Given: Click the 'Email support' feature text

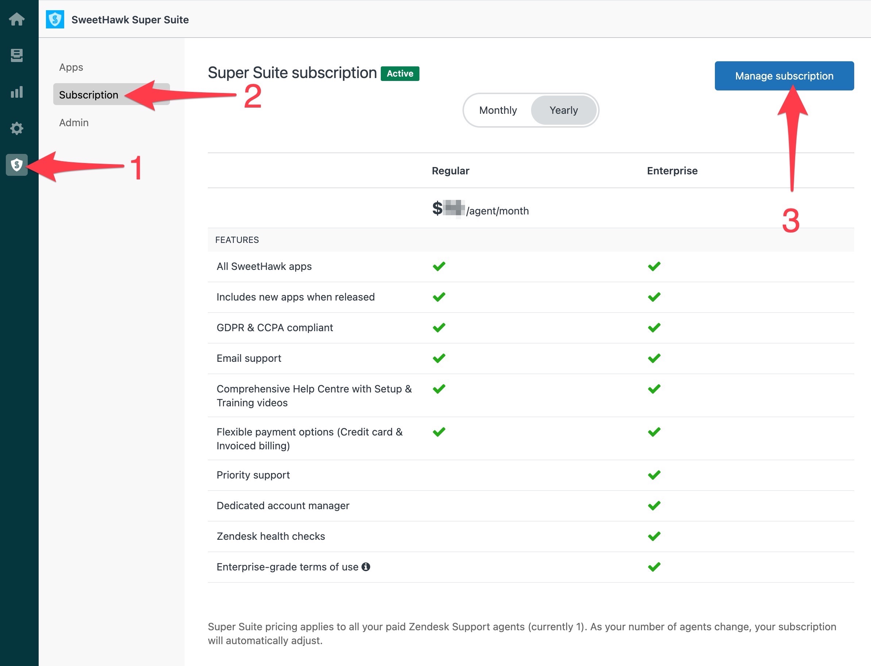Looking at the screenshot, I should point(249,359).
